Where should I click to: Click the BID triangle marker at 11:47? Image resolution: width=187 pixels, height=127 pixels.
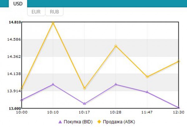click(x=147, y=92)
